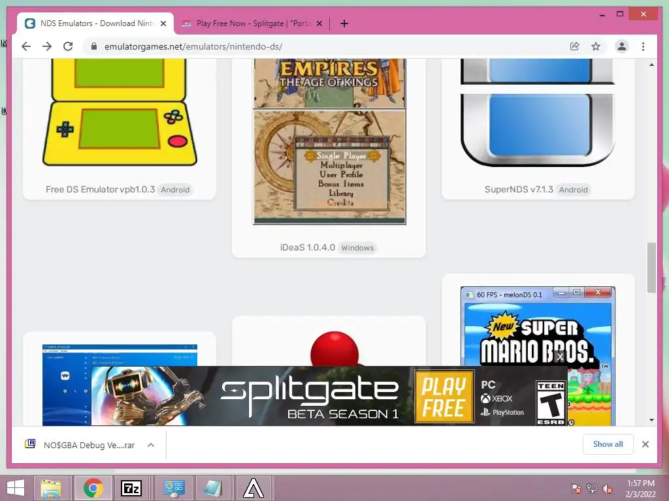Open Free DS Emulator vpb1.0.3 link
This screenshot has height=501, width=669.
tap(100, 189)
